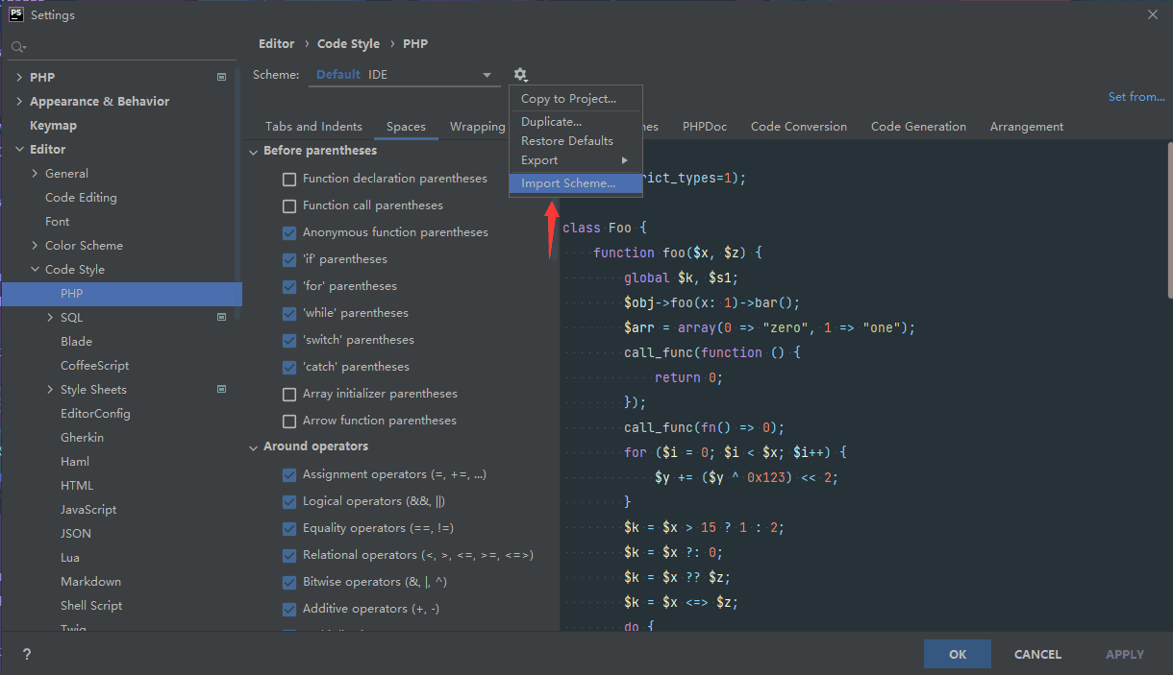The image size is (1173, 675).
Task: Open the Scheme dropdown showing Default IDE
Action: (404, 75)
